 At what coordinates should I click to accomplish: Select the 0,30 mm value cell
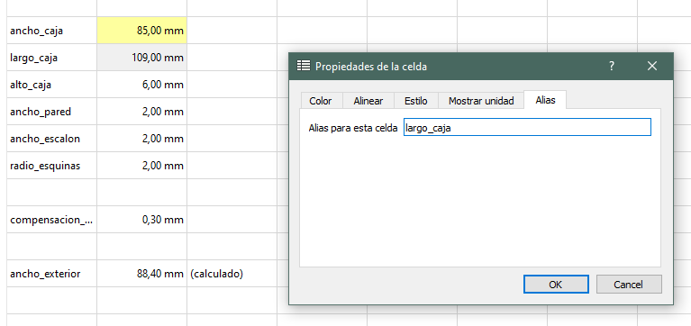point(142,220)
